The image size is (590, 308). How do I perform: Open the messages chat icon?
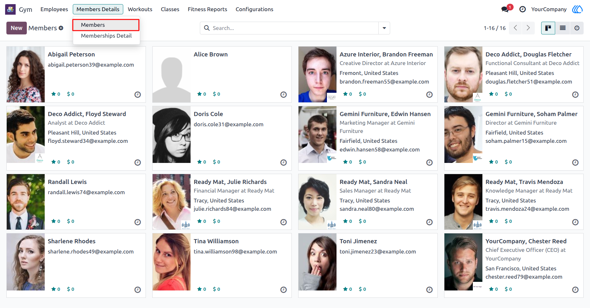(505, 9)
